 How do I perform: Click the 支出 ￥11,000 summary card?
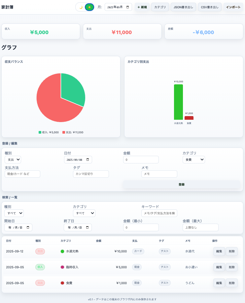click(x=122, y=31)
